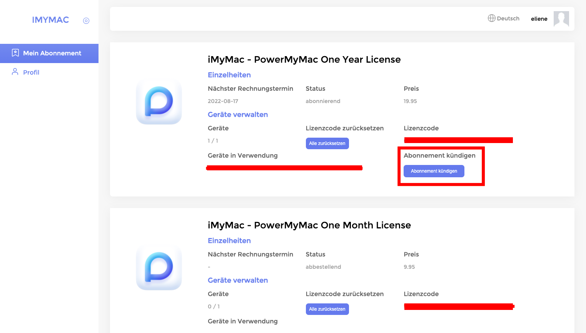Click the device count 0 / 1
The image size is (586, 333).
(x=214, y=306)
